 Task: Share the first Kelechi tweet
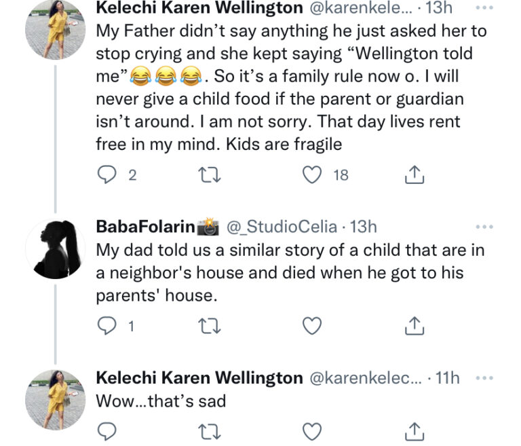414,175
